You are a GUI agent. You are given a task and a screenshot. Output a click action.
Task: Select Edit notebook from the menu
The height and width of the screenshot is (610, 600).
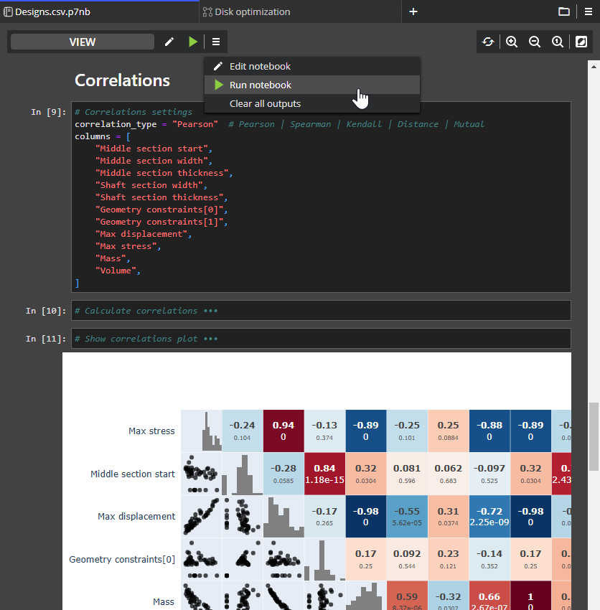click(260, 66)
